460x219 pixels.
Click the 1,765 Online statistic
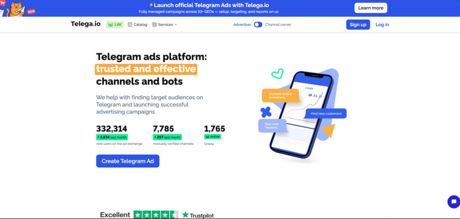[214, 129]
